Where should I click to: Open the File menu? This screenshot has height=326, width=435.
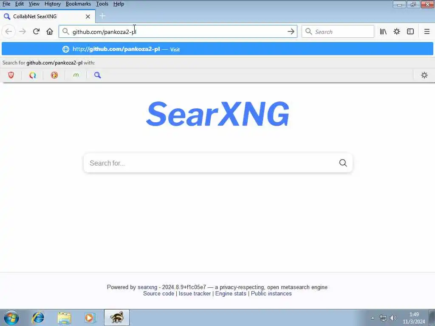click(6, 4)
